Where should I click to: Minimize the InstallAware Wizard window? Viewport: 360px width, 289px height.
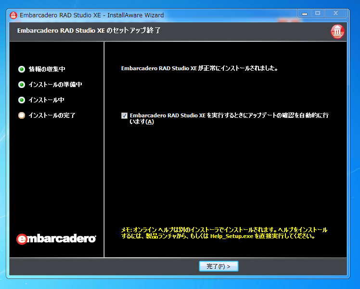click(305, 13)
